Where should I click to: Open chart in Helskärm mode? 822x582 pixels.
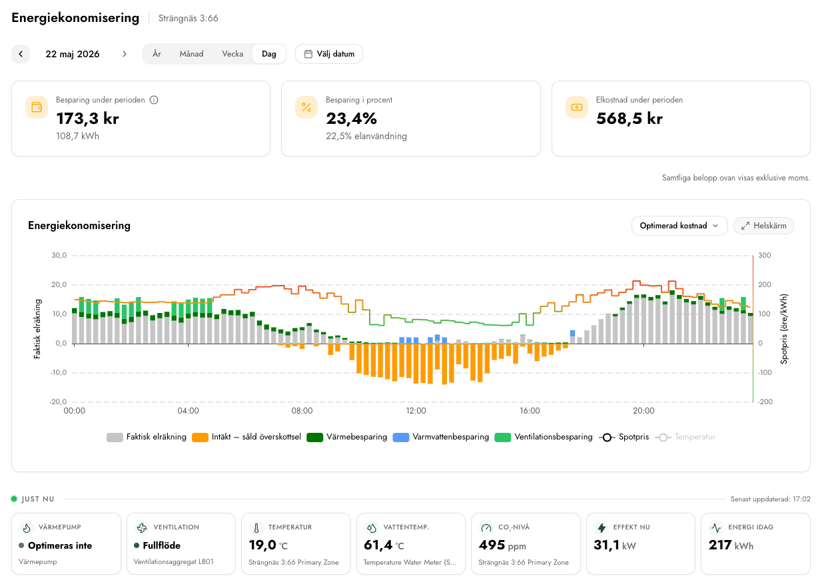pos(763,226)
